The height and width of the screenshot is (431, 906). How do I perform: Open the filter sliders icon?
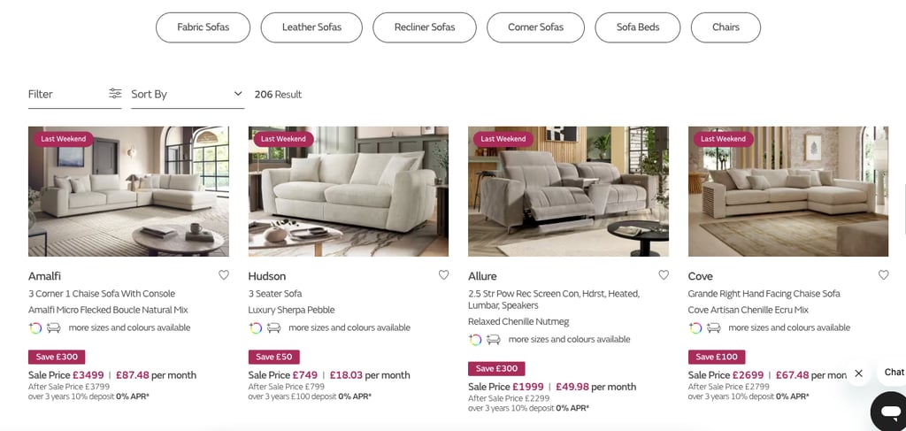[x=115, y=94]
